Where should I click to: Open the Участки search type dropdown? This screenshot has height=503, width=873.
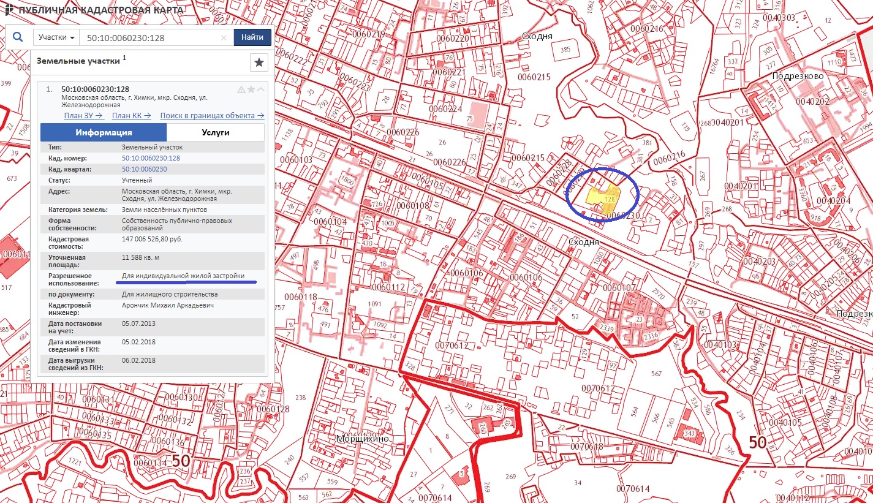(56, 37)
